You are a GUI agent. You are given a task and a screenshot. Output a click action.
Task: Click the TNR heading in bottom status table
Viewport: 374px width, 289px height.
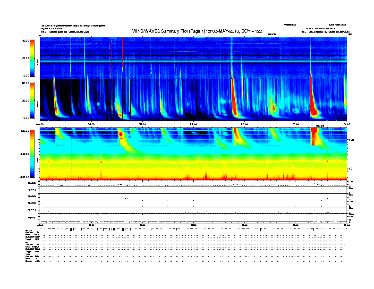27,254
